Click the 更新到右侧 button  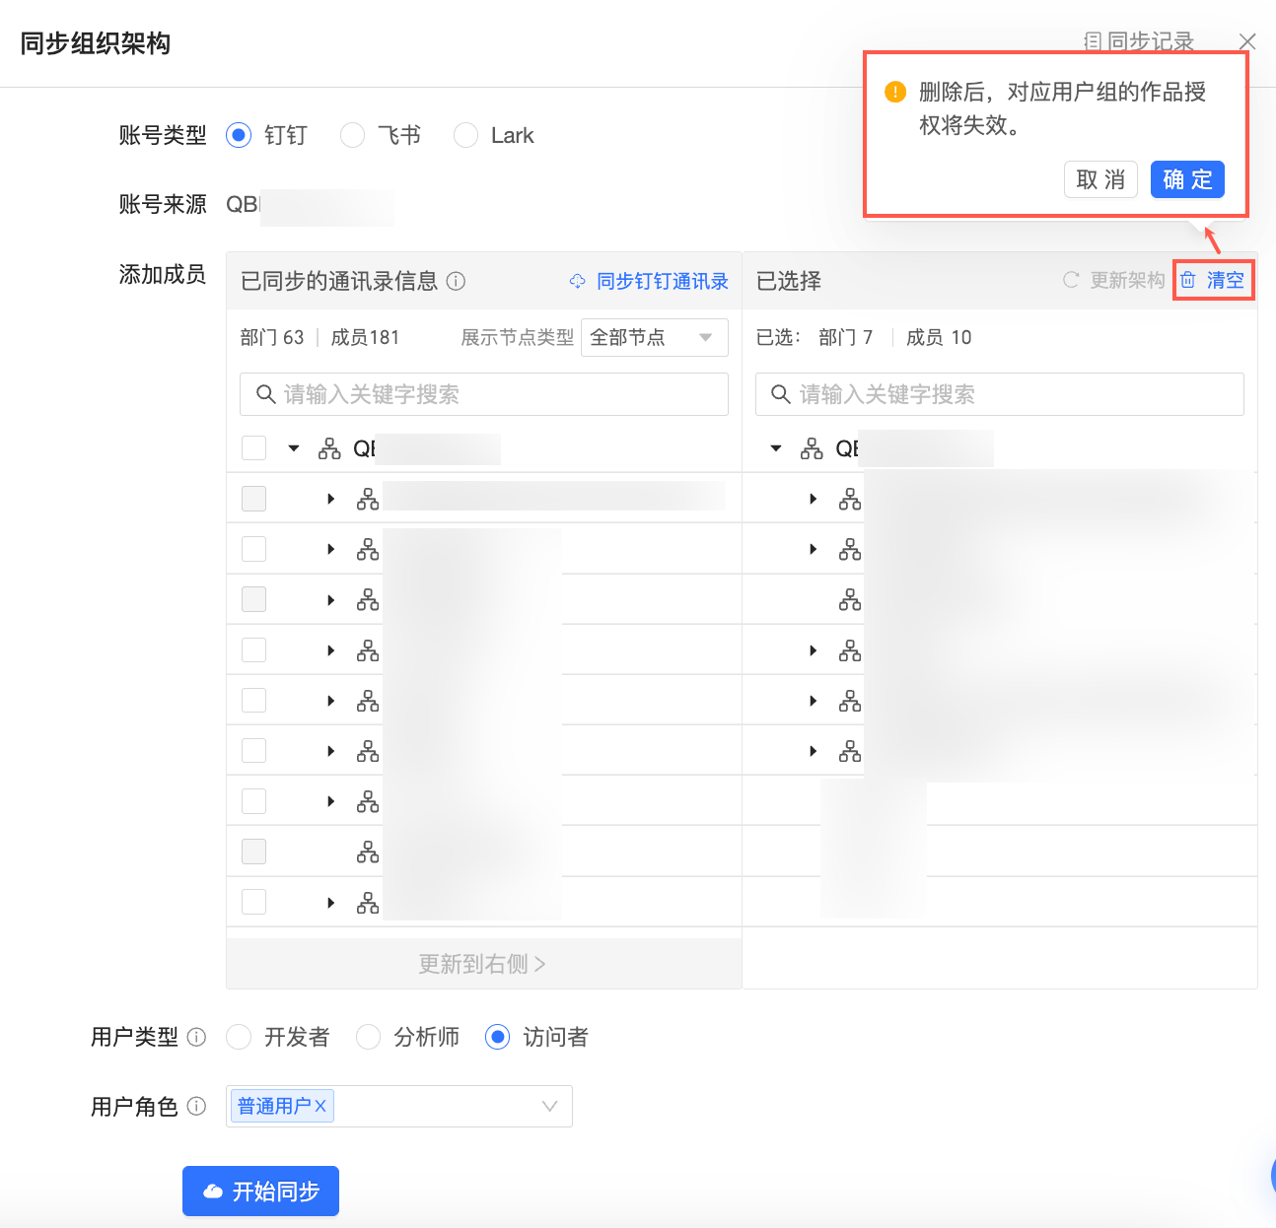[x=483, y=963]
